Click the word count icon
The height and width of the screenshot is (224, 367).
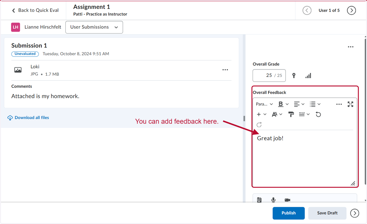tap(302, 114)
